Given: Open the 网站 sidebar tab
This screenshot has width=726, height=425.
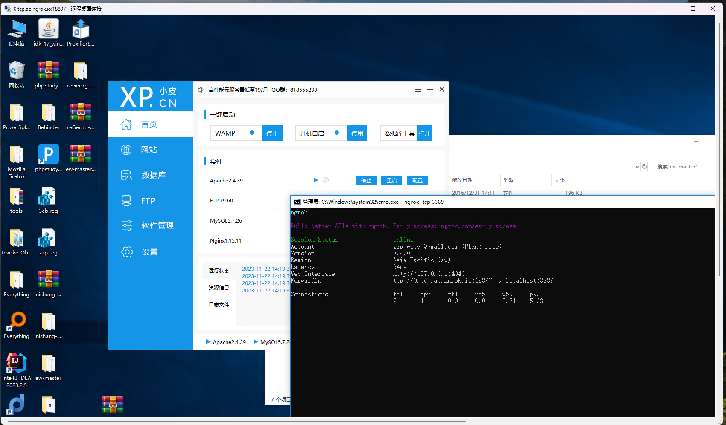Looking at the screenshot, I should tap(151, 150).
